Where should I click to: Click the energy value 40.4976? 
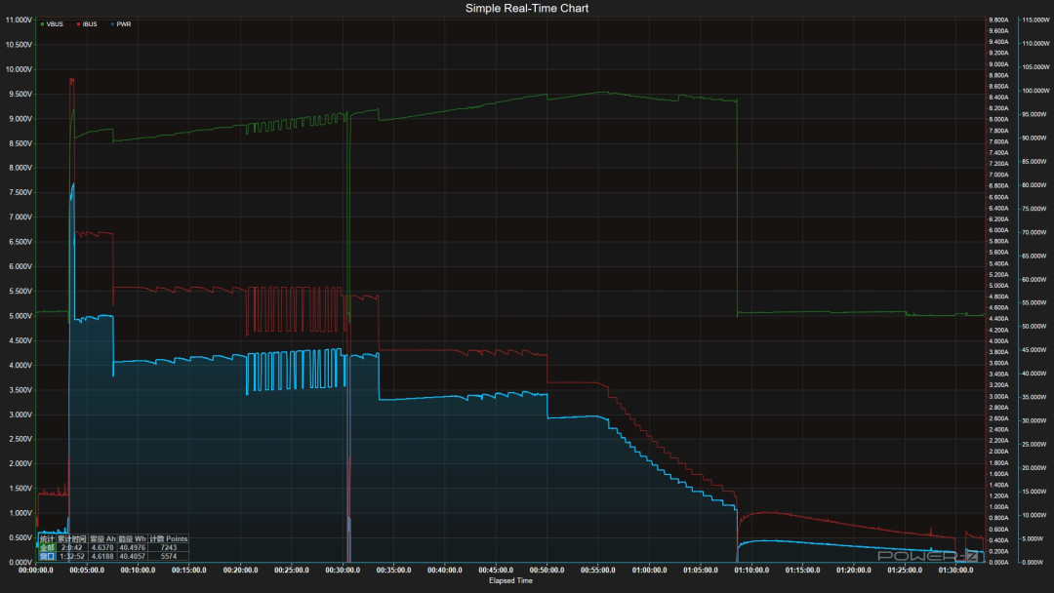pyautogui.click(x=133, y=547)
